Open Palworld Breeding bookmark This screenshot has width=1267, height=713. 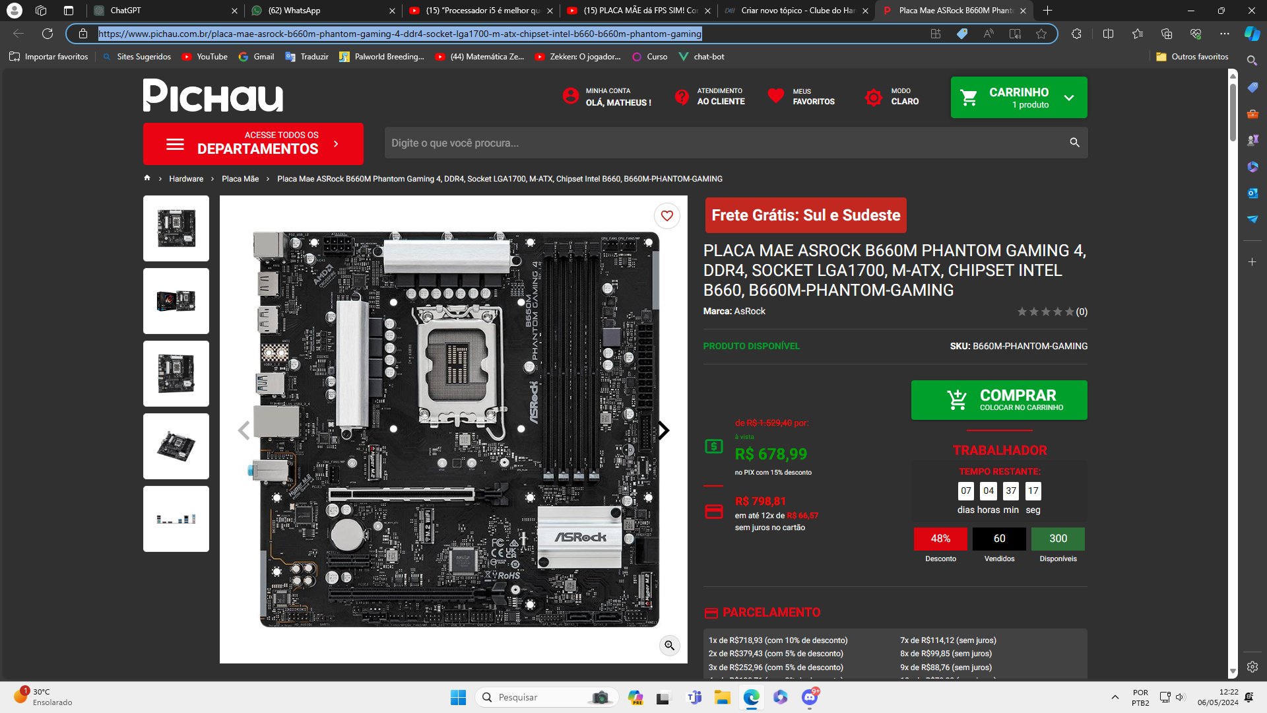[381, 57]
